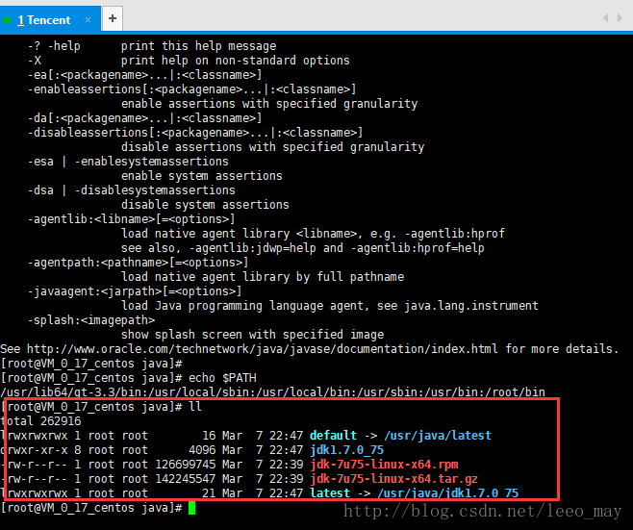This screenshot has height=530, width=633.
Task: Click the file size 142245547
Action: click(186, 479)
